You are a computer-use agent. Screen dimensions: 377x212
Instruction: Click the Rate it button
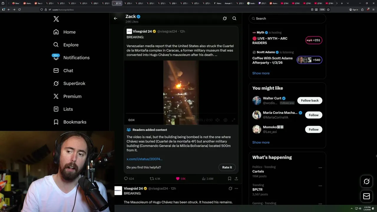227,167
